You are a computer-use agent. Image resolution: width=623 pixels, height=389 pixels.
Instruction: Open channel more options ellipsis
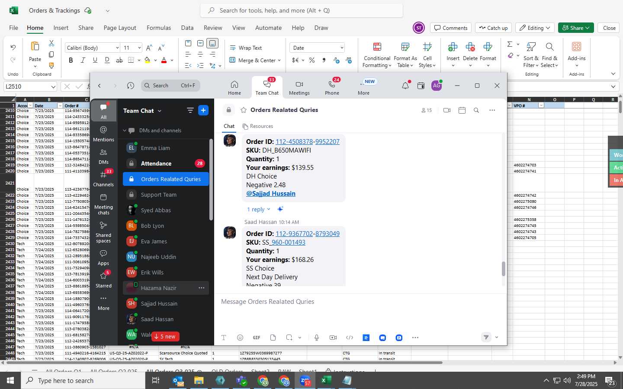492,110
